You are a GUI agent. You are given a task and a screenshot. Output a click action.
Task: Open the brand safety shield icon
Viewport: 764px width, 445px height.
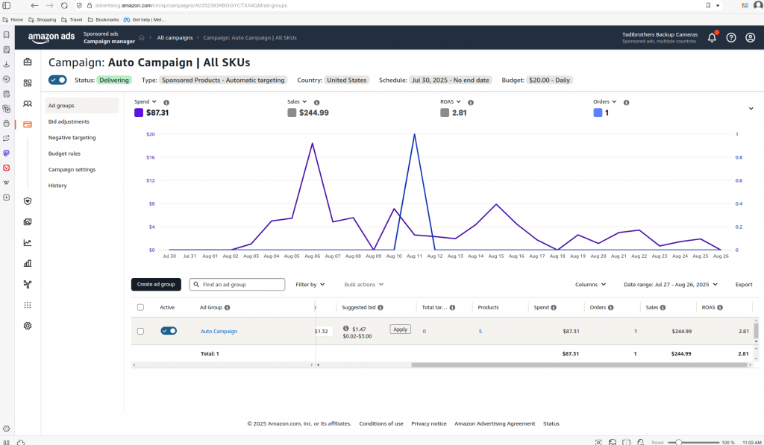[x=28, y=201]
